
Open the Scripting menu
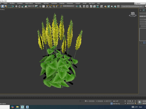click(62, 3)
